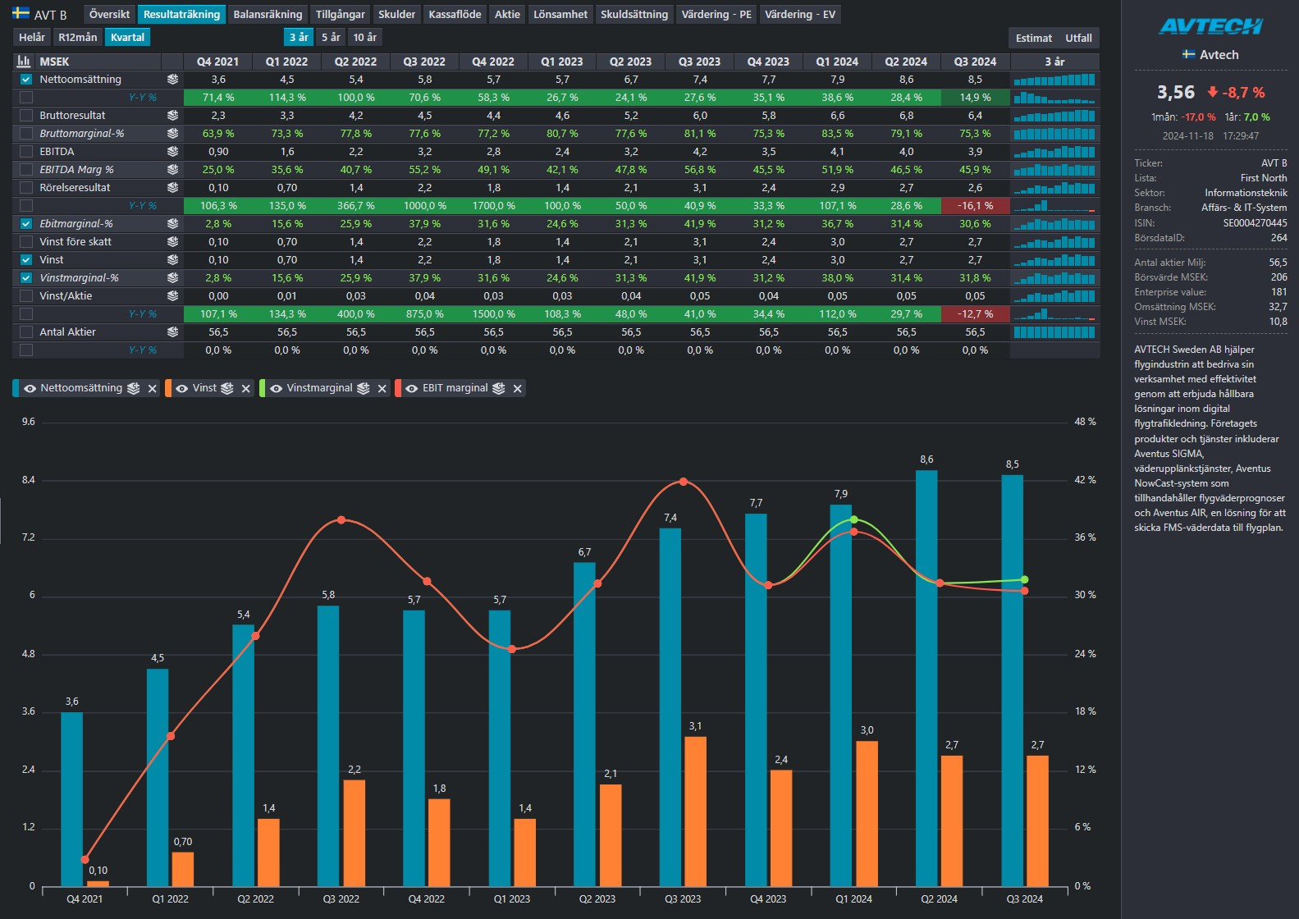Click the stack icon in Nettoomsättning table row

(172, 80)
